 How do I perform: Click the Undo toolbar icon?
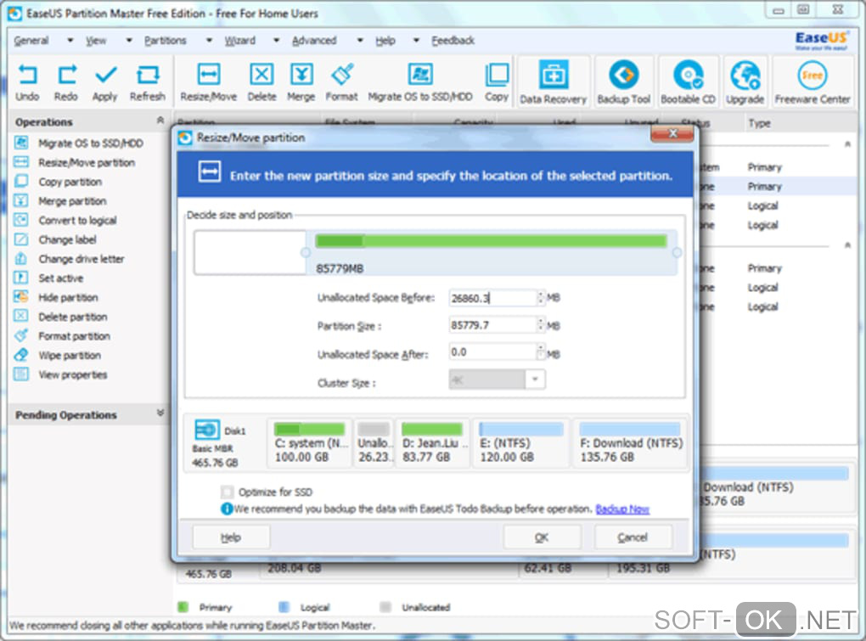coord(27,82)
